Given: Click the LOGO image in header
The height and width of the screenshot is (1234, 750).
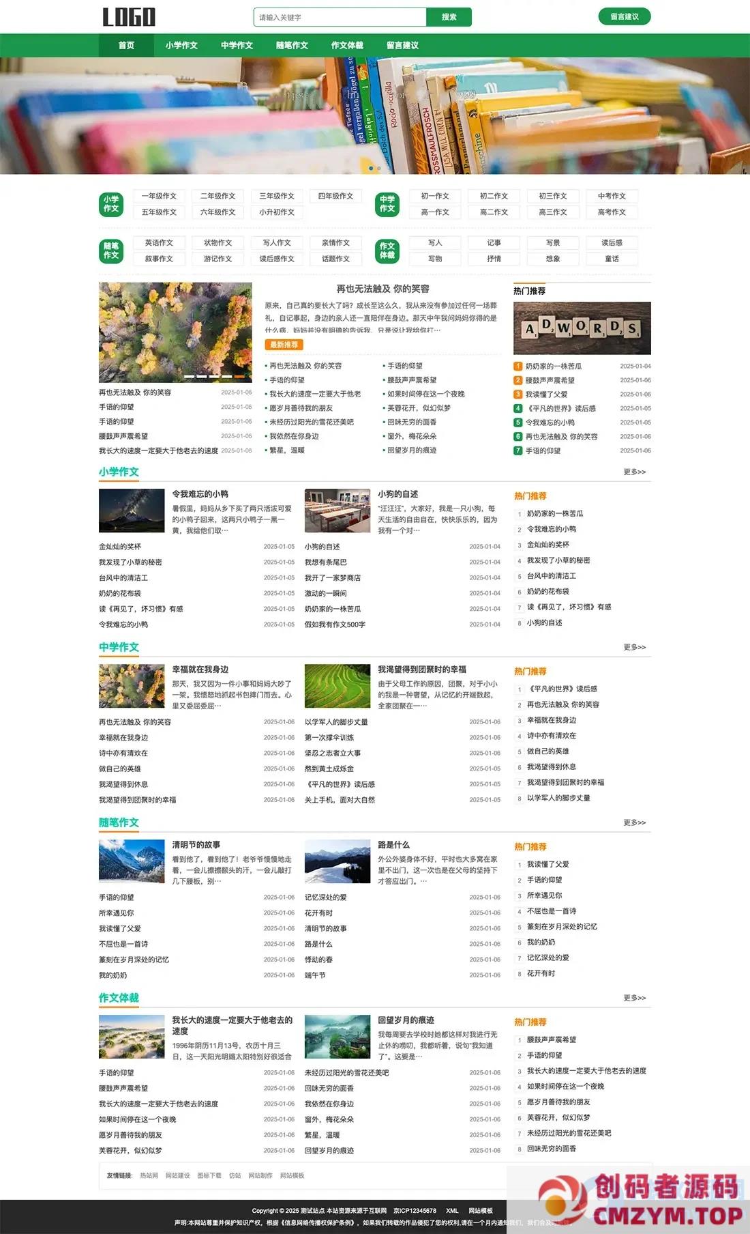Looking at the screenshot, I should coord(129,17).
